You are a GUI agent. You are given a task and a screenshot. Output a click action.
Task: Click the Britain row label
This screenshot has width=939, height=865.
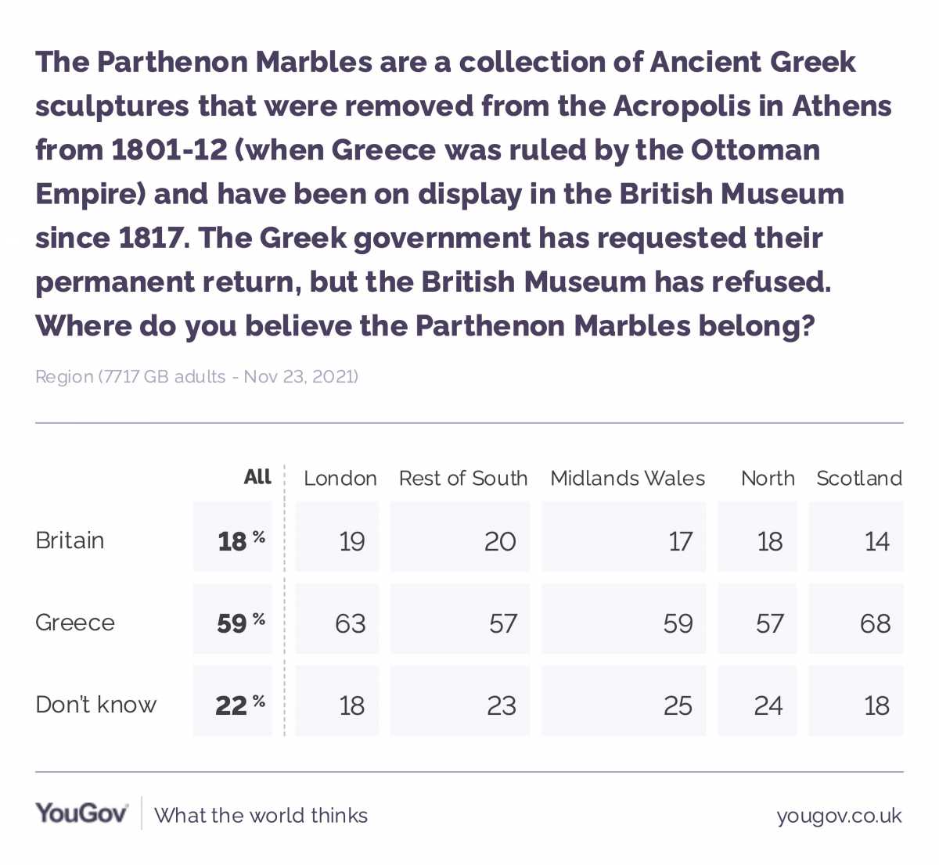(70, 540)
